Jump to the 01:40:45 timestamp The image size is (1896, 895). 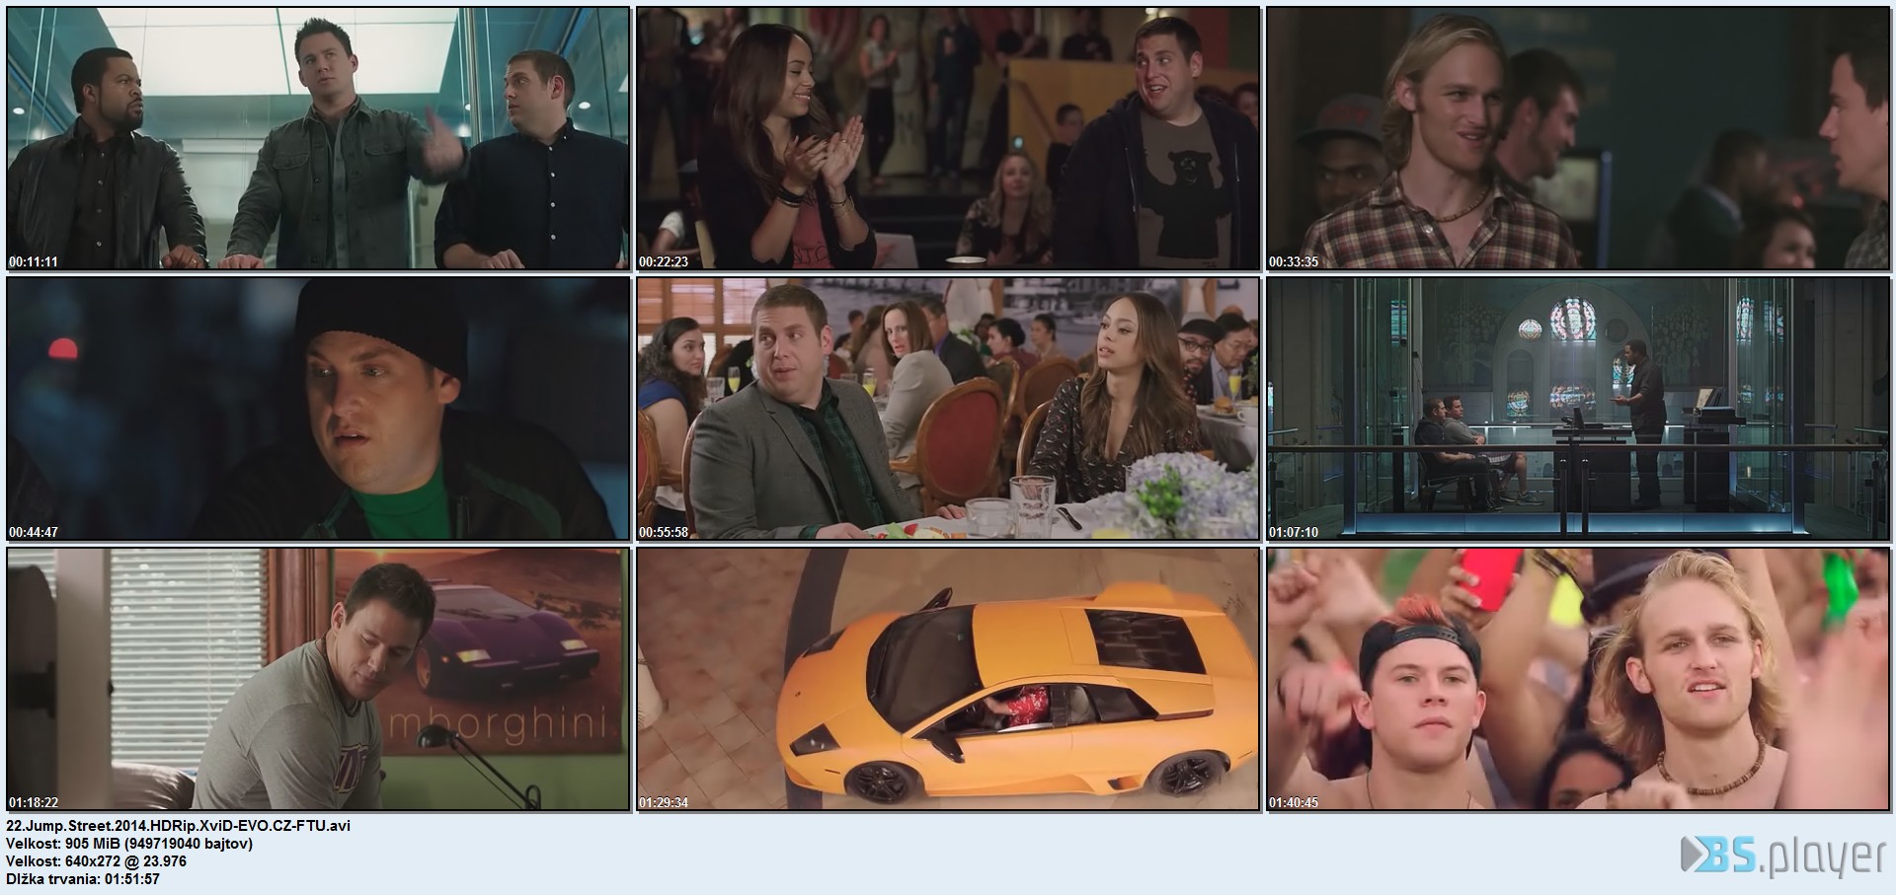(1294, 803)
